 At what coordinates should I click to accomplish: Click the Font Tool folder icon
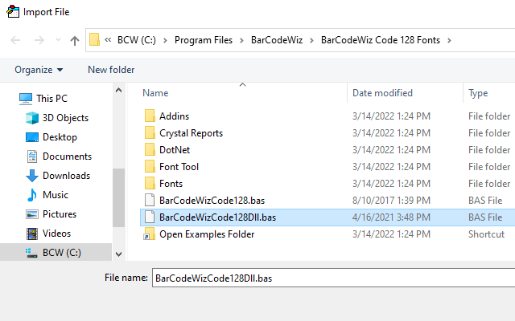click(x=150, y=167)
